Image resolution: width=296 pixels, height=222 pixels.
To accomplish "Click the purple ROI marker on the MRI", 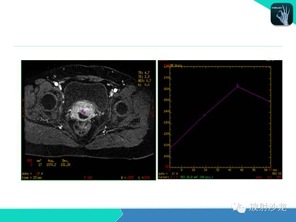I will pos(83,112).
